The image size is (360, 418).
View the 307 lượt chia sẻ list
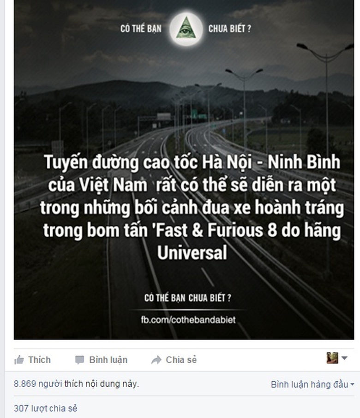click(46, 408)
